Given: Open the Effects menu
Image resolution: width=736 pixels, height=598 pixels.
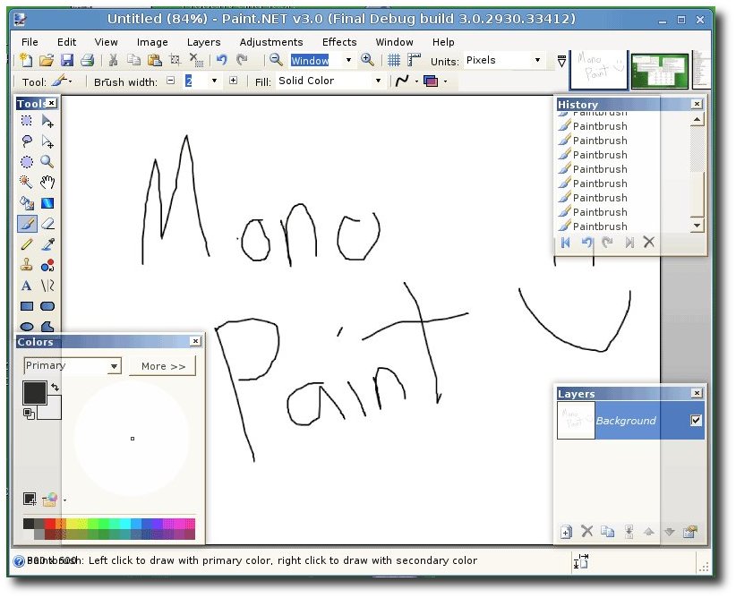Looking at the screenshot, I should tap(339, 42).
